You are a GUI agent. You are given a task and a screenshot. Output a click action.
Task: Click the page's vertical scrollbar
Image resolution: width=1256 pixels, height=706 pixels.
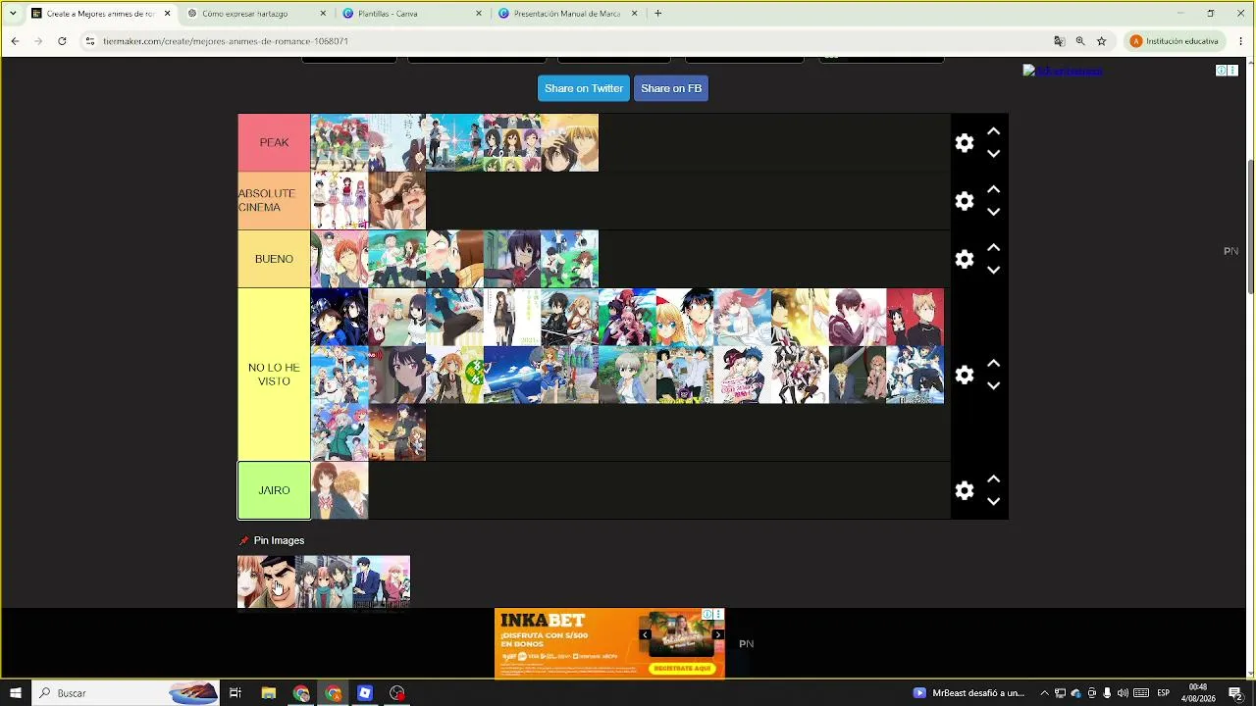pyautogui.click(x=1250, y=226)
